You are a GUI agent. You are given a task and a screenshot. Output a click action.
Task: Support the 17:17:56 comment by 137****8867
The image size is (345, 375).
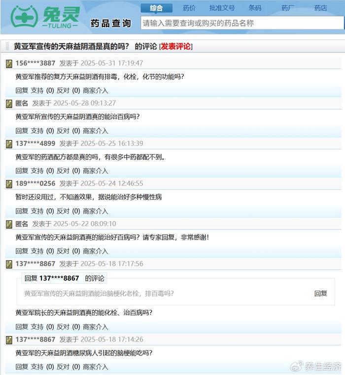pyautogui.click(x=37, y=327)
